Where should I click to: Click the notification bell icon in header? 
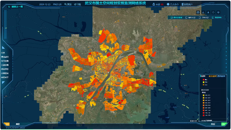(154, 4)
